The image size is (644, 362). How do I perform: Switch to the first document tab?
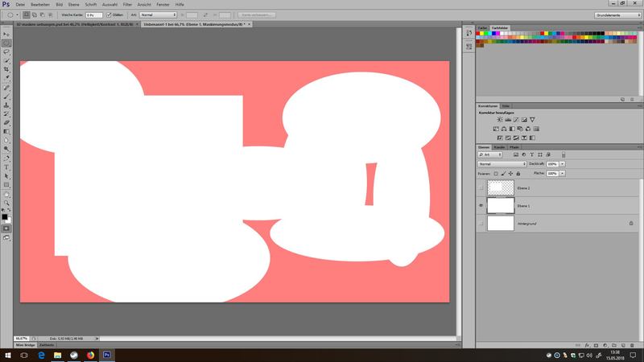[66, 23]
